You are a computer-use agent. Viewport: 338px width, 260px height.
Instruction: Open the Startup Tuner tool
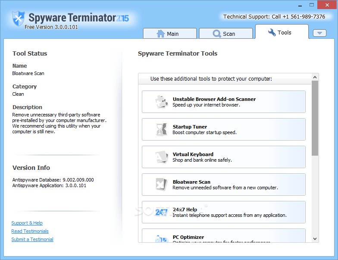coord(223,129)
